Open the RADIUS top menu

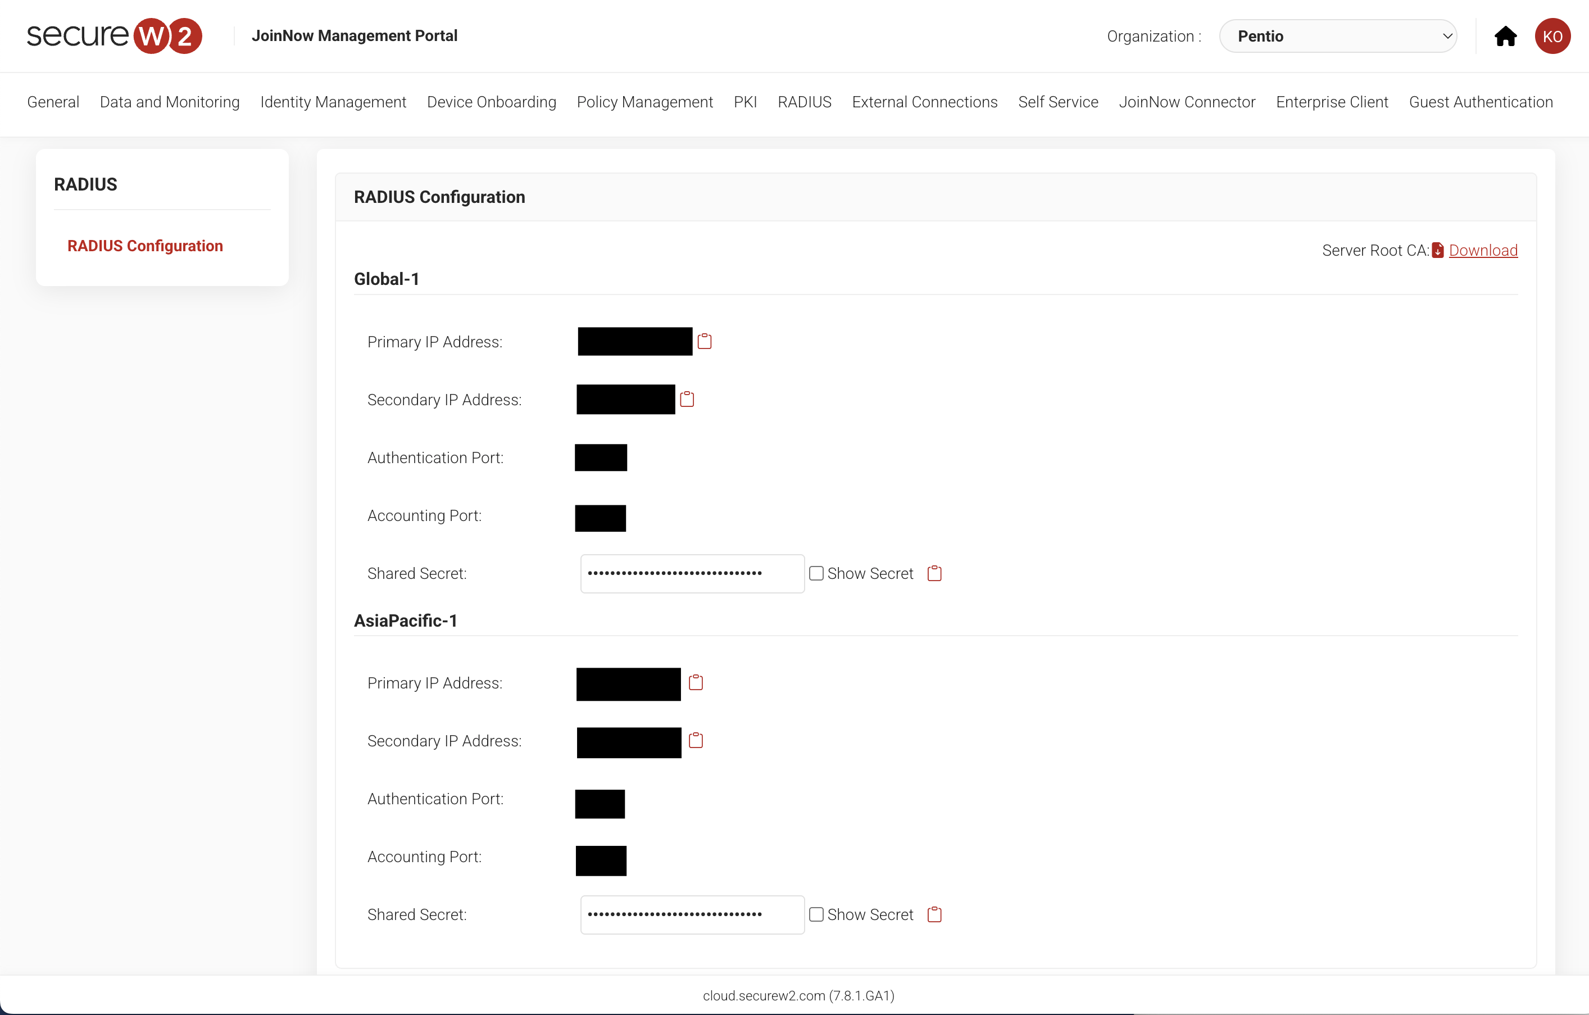click(805, 102)
